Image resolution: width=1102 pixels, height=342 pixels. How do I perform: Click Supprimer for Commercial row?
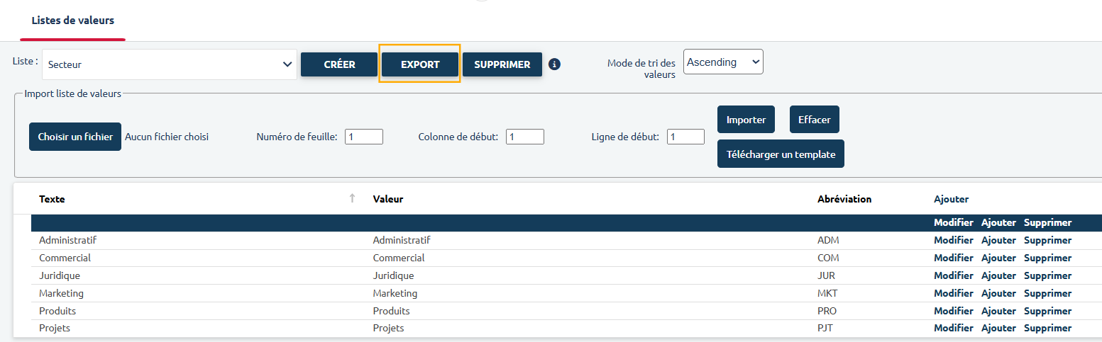click(x=1047, y=258)
